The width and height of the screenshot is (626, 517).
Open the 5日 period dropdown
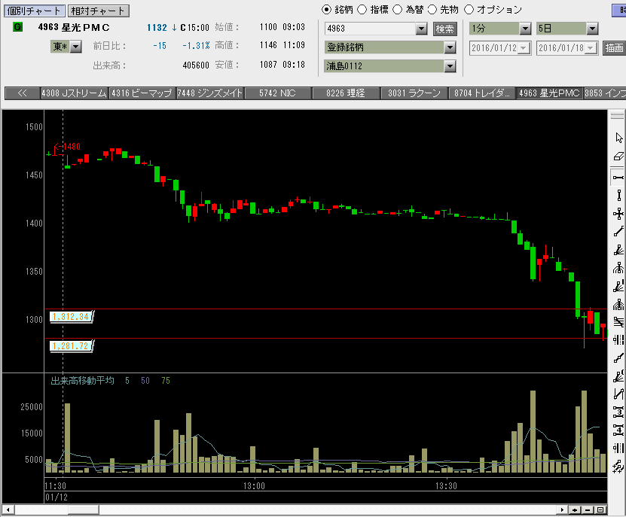[592, 29]
